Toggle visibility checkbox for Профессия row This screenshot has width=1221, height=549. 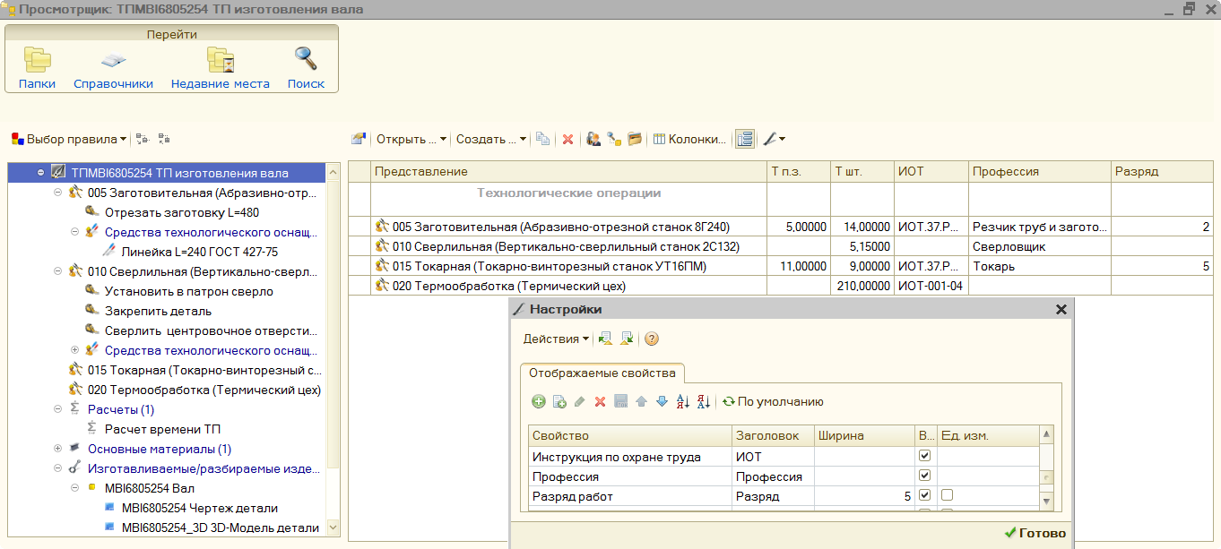coord(925,476)
